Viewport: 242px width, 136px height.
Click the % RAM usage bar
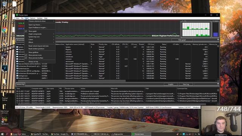(x=216, y=29)
